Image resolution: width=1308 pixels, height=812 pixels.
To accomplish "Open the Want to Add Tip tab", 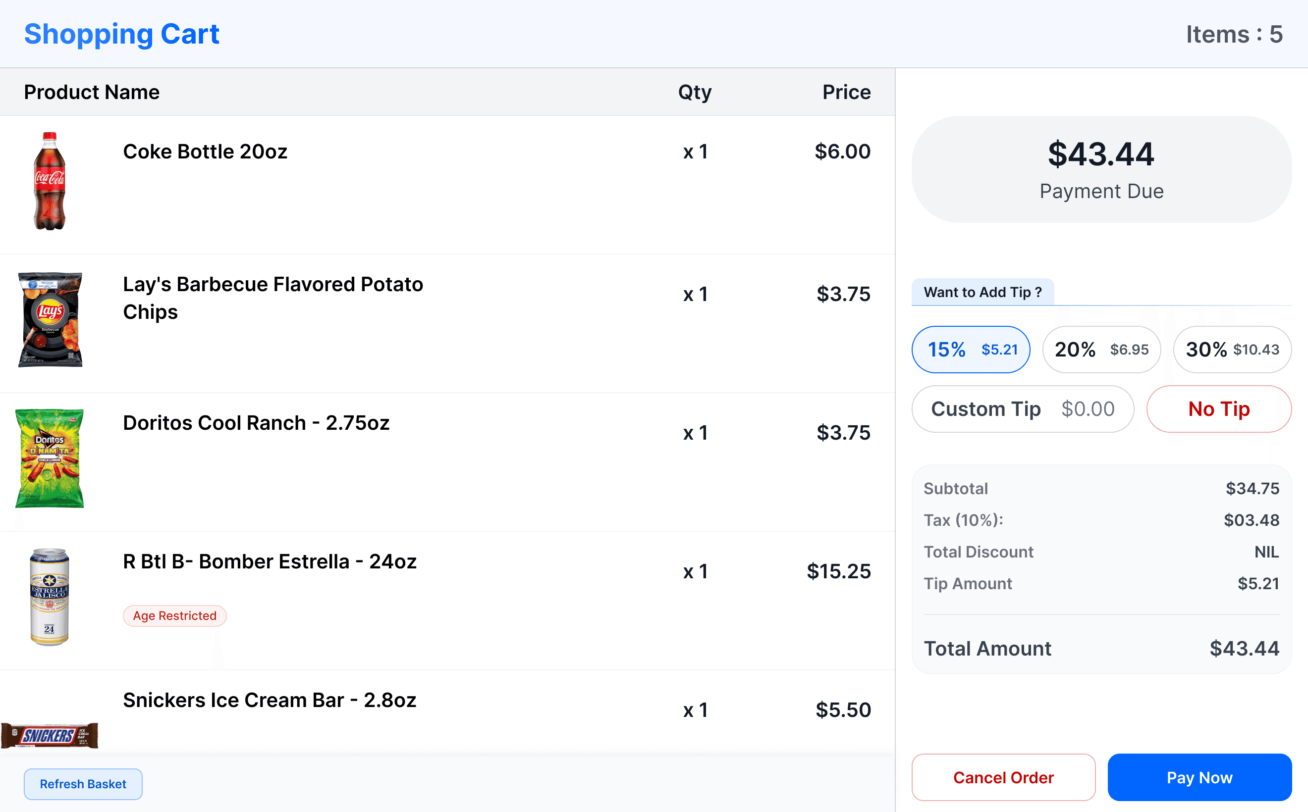I will [x=982, y=292].
